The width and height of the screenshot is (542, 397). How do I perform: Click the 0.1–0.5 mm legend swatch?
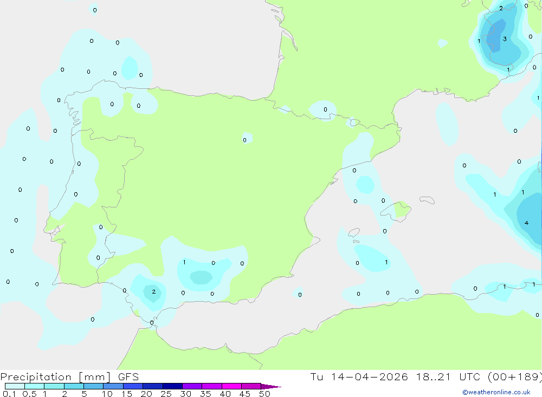click(x=15, y=386)
